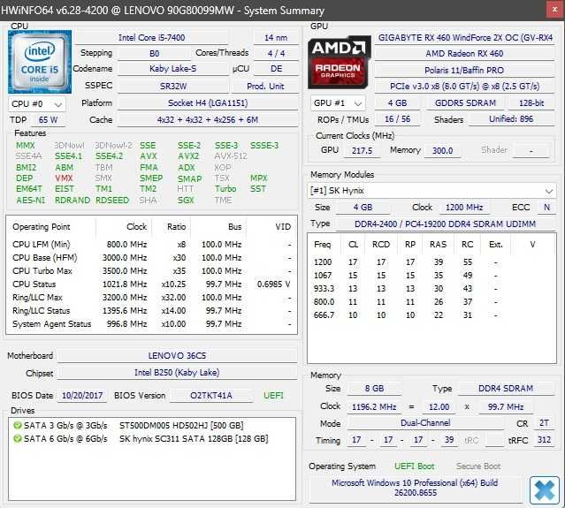Select the SK hynix SC311 SATA 128GB drive
The width and height of the screenshot is (565, 508).
pos(152,439)
